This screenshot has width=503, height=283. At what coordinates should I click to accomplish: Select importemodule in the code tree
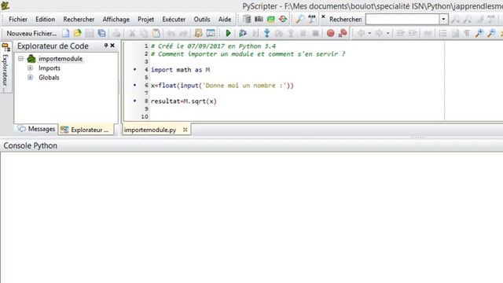[x=61, y=59]
